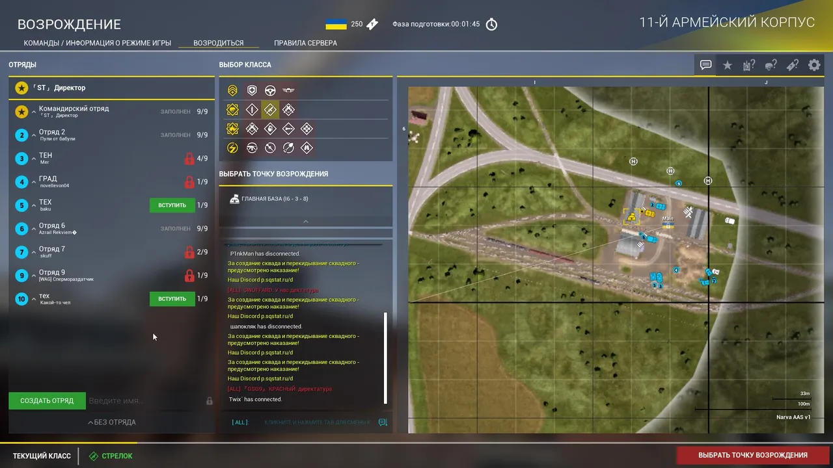Click the squad name input field
The width and height of the screenshot is (833, 468).
[x=145, y=401]
